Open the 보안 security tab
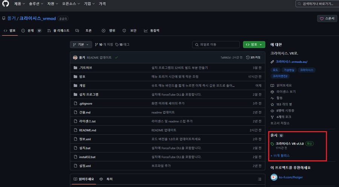This screenshot has height=187, width=339. [x=130, y=30]
